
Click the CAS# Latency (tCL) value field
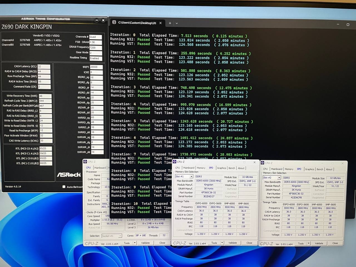click(44, 67)
